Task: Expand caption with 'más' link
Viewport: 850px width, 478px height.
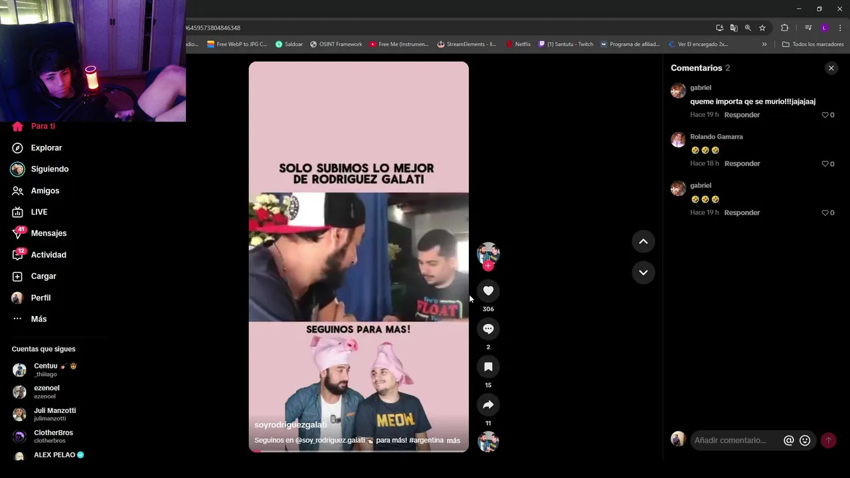Action: click(453, 441)
